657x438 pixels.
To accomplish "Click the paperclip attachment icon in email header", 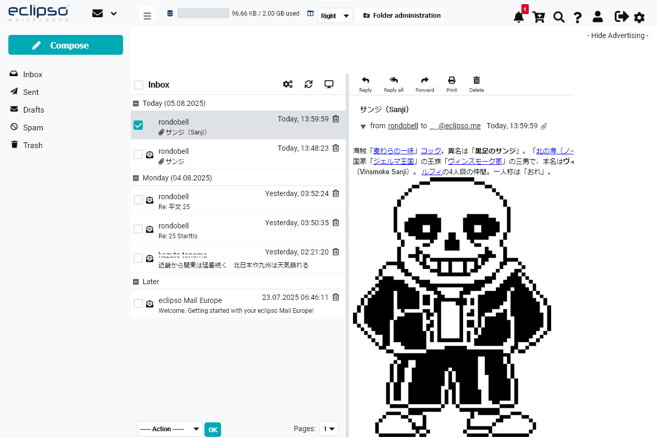I will 544,126.
